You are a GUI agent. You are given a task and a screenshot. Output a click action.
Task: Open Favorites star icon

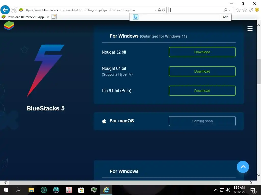click(x=244, y=10)
